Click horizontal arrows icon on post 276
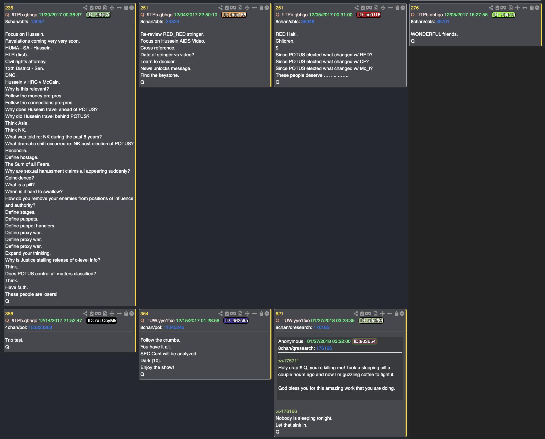The width and height of the screenshot is (545, 439). pyautogui.click(x=525, y=8)
